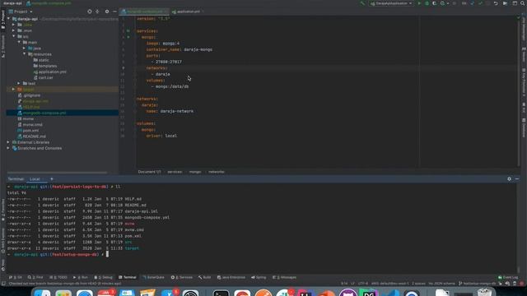Click the Collapse All icon in Project panel
Viewport: 527px width, 296px height.
(97, 12)
